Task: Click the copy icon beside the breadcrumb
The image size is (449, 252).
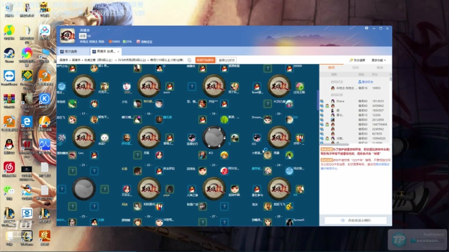Action: 190,60
